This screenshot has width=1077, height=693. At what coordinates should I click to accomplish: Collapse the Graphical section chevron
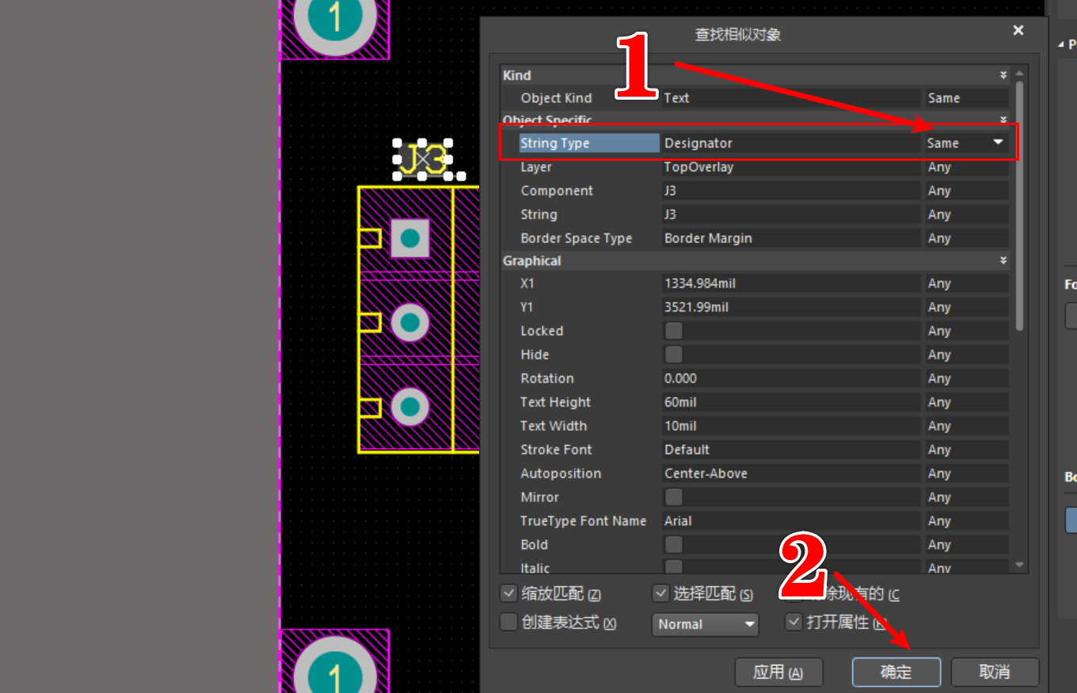click(1003, 260)
